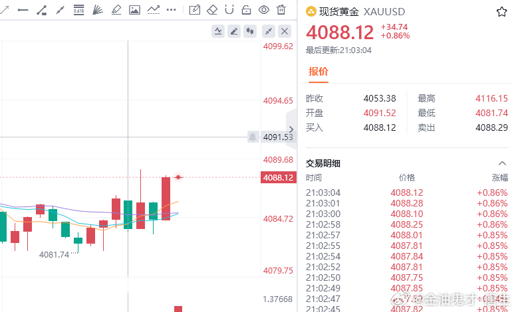Select the 4088.29 sell price value
This screenshot has width=516, height=312.
point(491,127)
